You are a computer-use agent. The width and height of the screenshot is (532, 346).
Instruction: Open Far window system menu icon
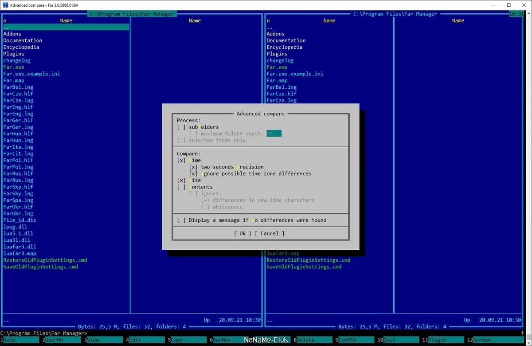click(x=5, y=5)
